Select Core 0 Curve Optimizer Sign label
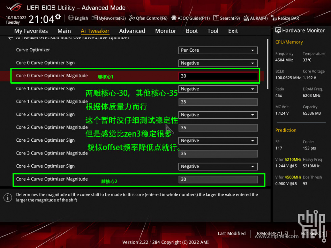331x248 pixels. (45, 63)
